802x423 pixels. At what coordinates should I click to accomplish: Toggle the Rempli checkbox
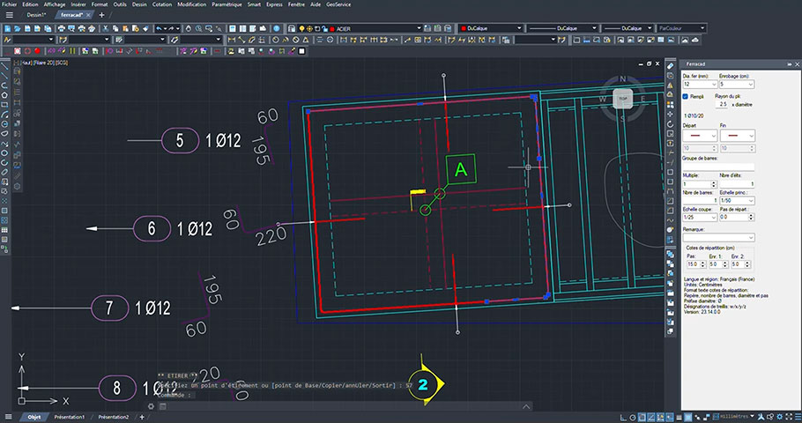[x=686, y=96]
